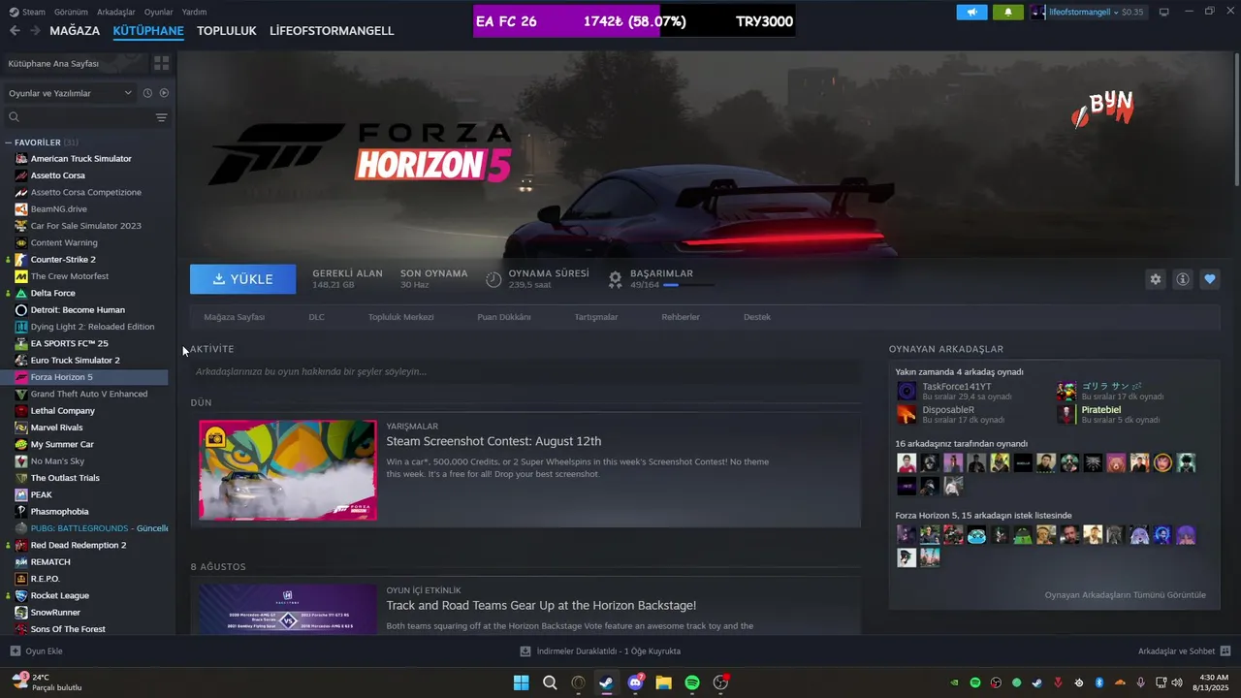The height and width of the screenshot is (698, 1241).
Task: Open the Horizon Backstage event thumbnail
Action: click(x=288, y=610)
